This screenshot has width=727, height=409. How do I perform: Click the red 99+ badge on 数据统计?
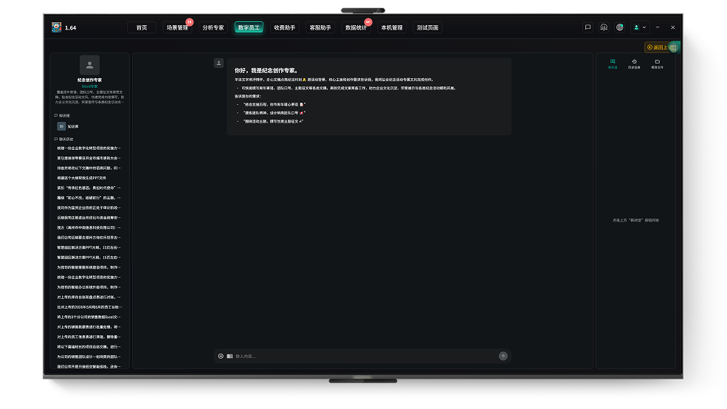coord(368,22)
